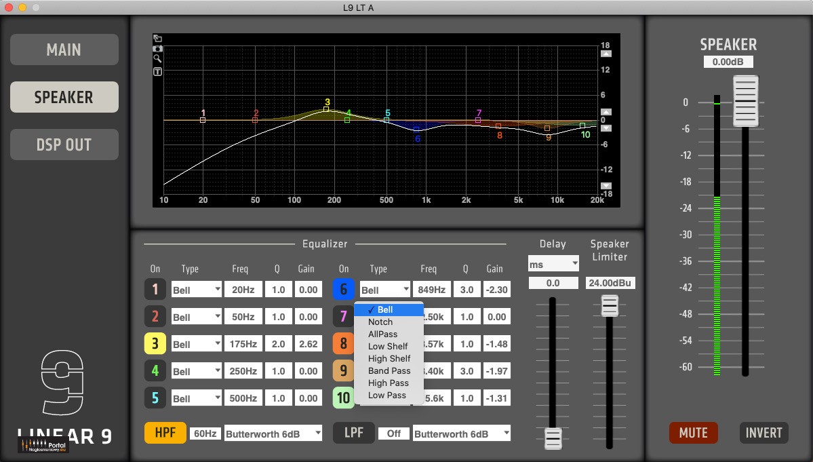Click band 6 gain field -2.30
This screenshot has height=462, width=813.
(497, 289)
